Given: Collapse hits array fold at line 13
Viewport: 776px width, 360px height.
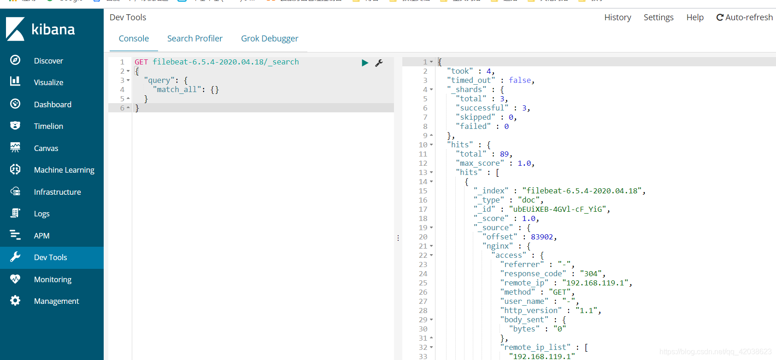Looking at the screenshot, I should coord(431,173).
